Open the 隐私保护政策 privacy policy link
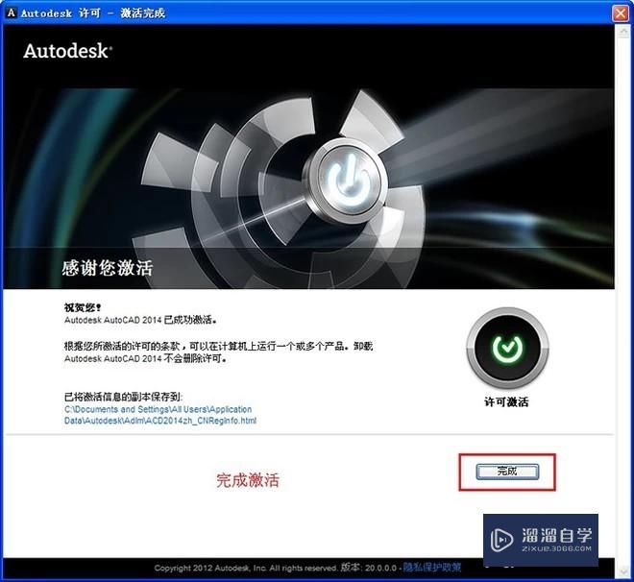Viewport: 634px width, 582px height. coord(432,568)
